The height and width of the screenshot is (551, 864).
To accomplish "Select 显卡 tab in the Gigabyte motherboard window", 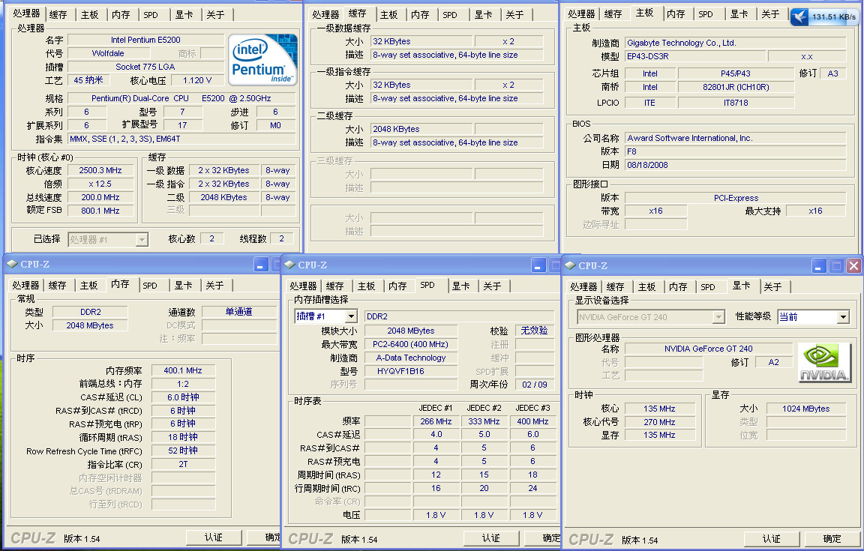I will 739,14.
